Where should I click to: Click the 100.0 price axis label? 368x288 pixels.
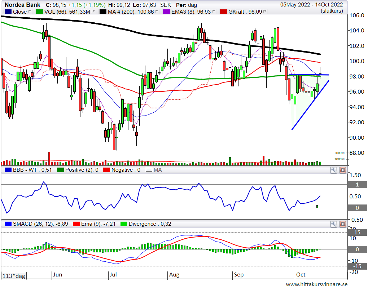(x=357, y=61)
